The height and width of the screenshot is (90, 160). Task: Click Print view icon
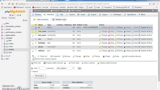pyautogui.click(x=32, y=63)
